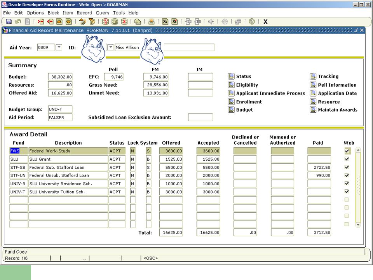Screen dimensions: 373x280
Task: Click Subsidized Loan Exclusion Amount field
Action: [200, 117]
